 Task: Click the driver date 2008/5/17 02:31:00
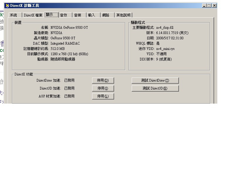click(x=170, y=38)
